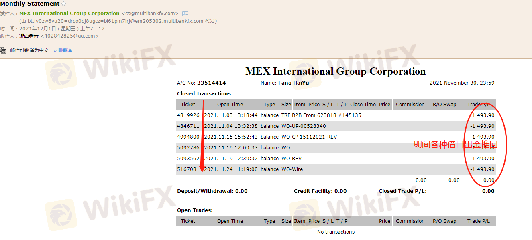Image resolution: width=532 pixels, height=240 pixels.
Task: Click the Closed Transactions heading
Action: pyautogui.click(x=205, y=94)
